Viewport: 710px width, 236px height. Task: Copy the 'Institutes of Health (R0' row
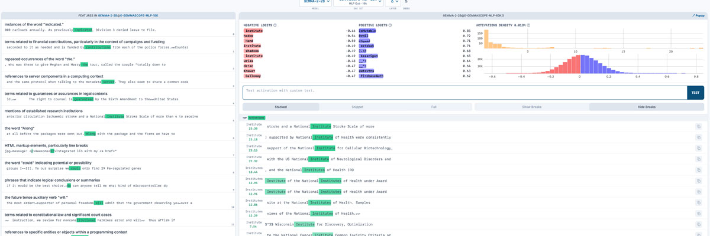[x=698, y=170]
